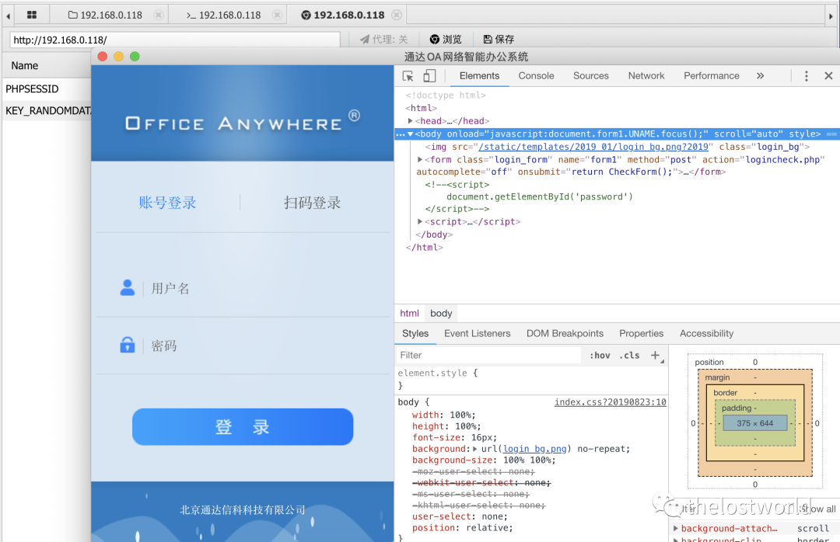Image resolution: width=840 pixels, height=542 pixels.
Task: Click the user-select: none declaration
Action: [x=460, y=516]
